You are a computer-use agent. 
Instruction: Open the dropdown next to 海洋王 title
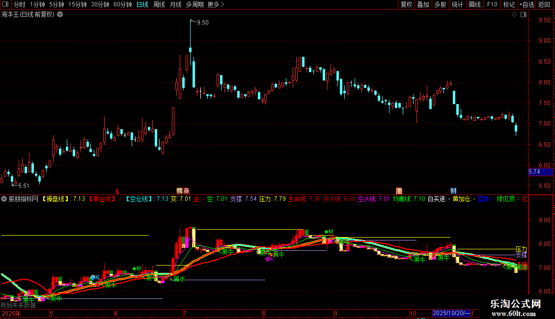[x=60, y=15]
